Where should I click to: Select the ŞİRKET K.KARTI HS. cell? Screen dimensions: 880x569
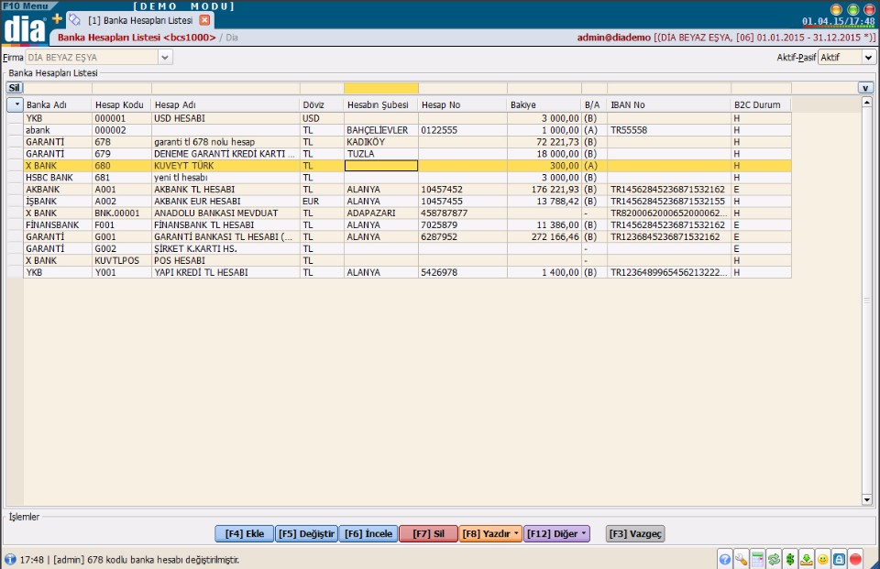tap(225, 248)
